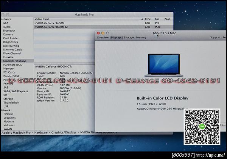Click gMux Version value 1.7.10
The image size is (227, 159).
click(64, 101)
